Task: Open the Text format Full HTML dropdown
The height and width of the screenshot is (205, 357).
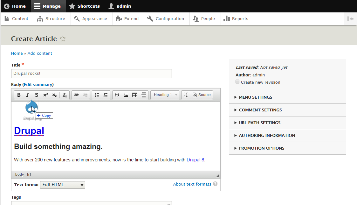Action: click(63, 185)
